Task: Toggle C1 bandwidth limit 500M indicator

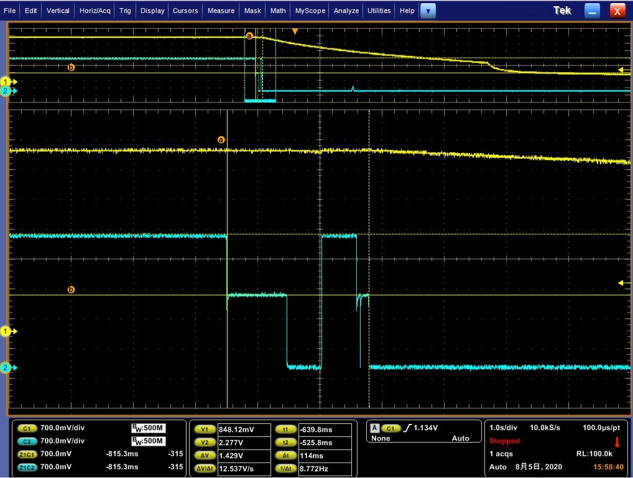Action: point(147,428)
